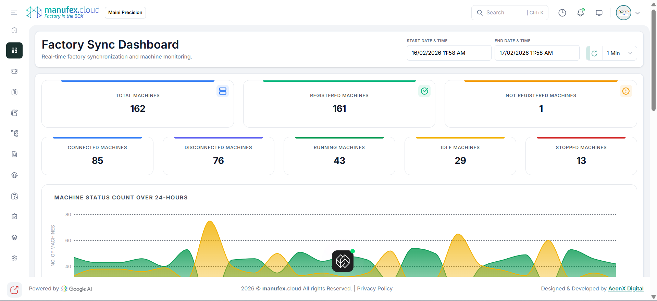Open the 1 Min refresh interval dropdown
This screenshot has width=657, height=301.
click(619, 53)
